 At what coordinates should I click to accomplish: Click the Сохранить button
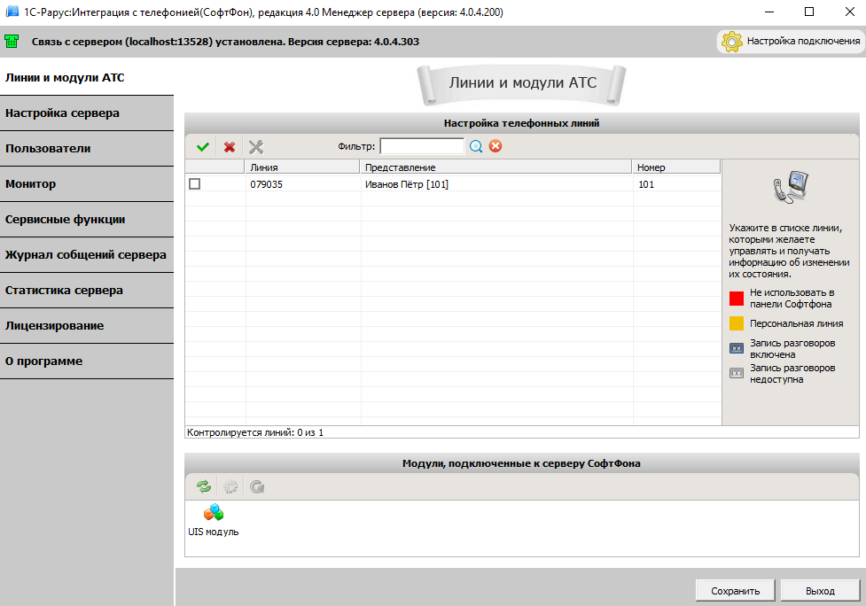tap(735, 591)
